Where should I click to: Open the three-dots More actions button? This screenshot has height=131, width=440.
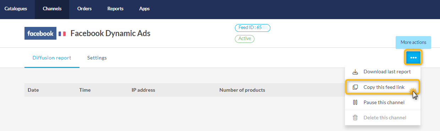pyautogui.click(x=413, y=57)
